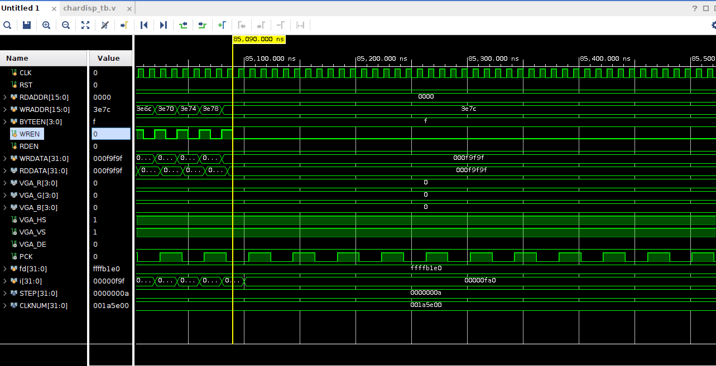This screenshot has width=716, height=366.
Task: Close the Untitled 1 tab
Action: click(x=54, y=8)
